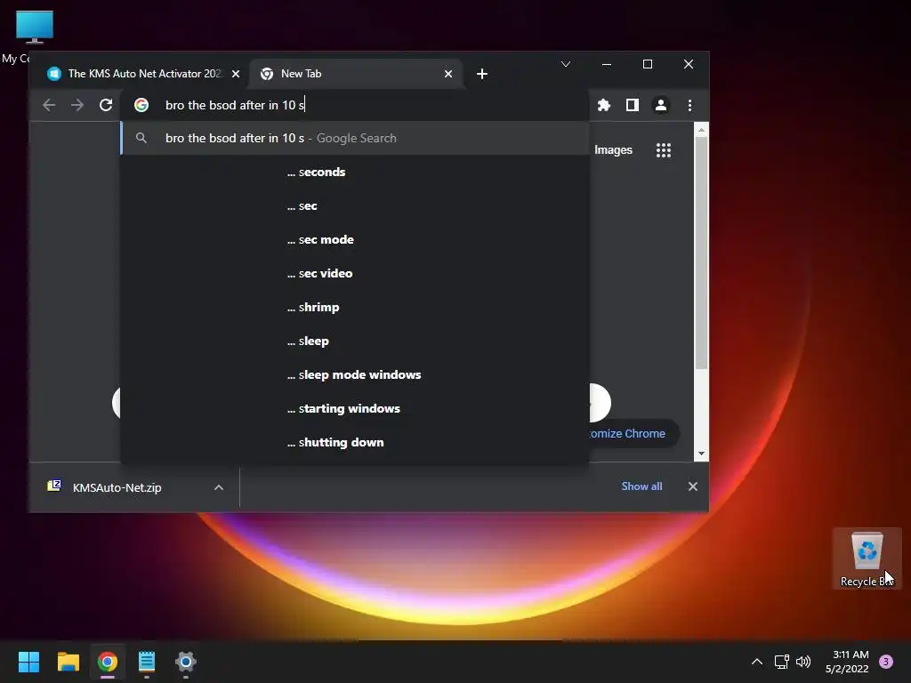Pick '... starting windows' suggestion
This screenshot has width=911, height=683.
coord(355,408)
